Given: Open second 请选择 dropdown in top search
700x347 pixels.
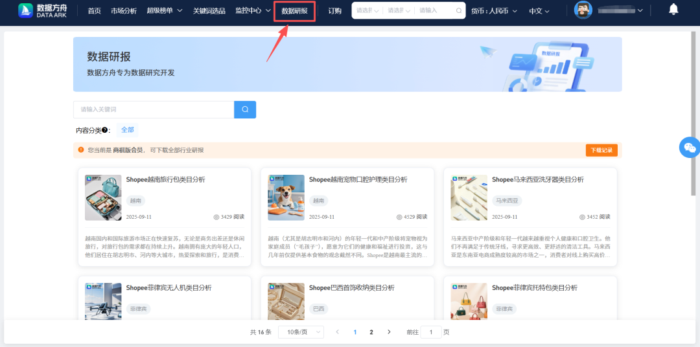Looking at the screenshot, I should [399, 11].
